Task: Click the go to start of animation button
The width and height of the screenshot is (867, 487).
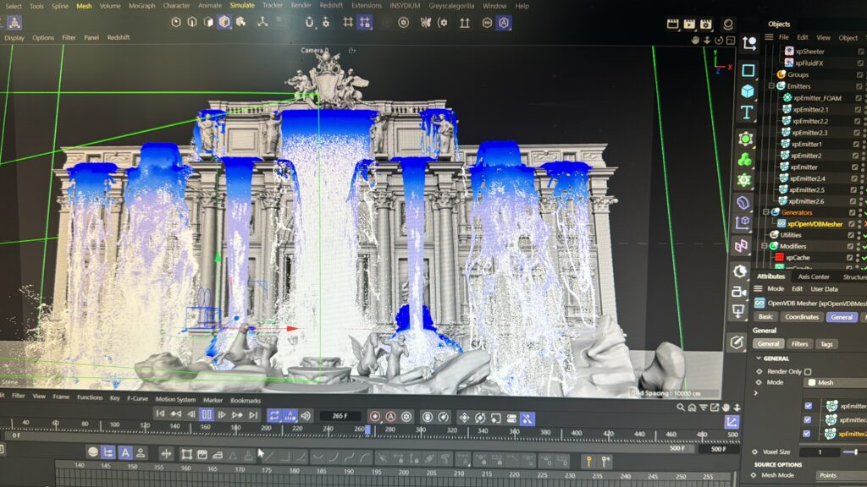Action: (x=160, y=415)
